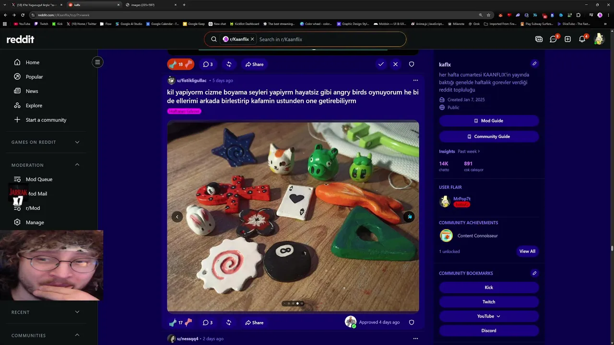Edit the kaflx community description pencil
Screen dimensions: 614x345
click(x=534, y=64)
